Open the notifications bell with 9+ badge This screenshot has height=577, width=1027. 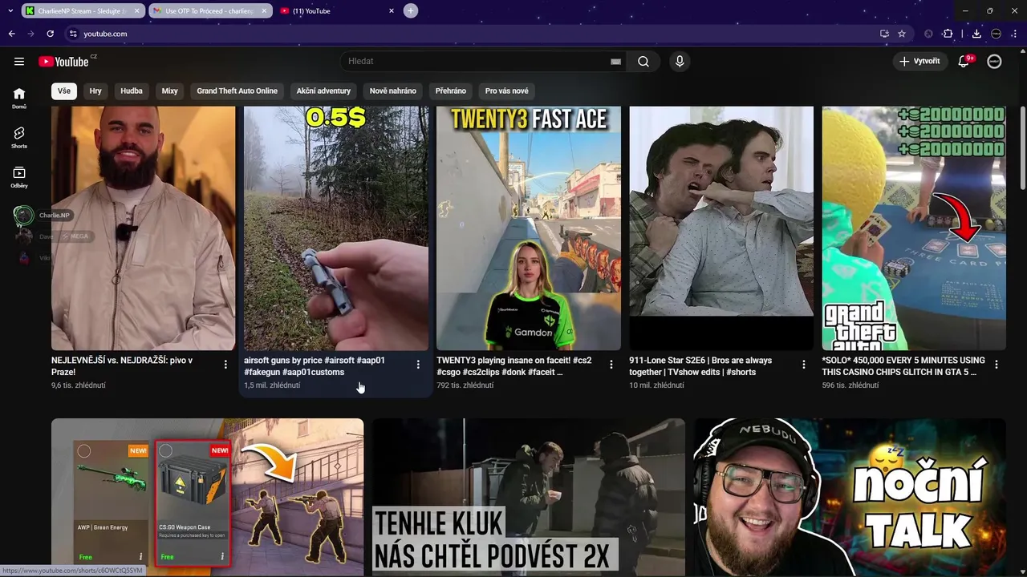[x=964, y=62]
